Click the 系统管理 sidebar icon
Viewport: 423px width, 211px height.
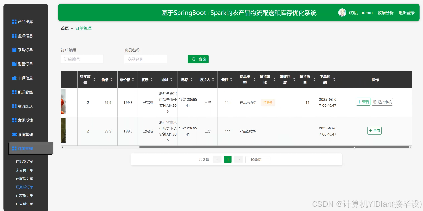14,134
